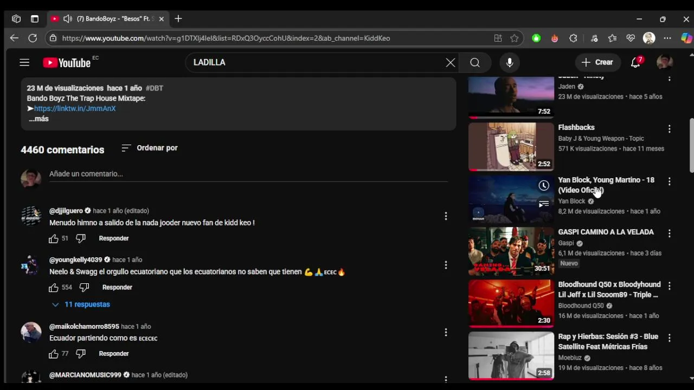This screenshot has width=694, height=390.
Task: Open options for the Flashbacks video
Action: tap(669, 129)
